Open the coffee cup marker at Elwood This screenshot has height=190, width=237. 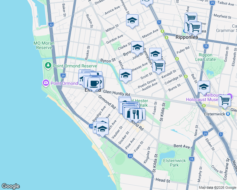click(x=94, y=84)
